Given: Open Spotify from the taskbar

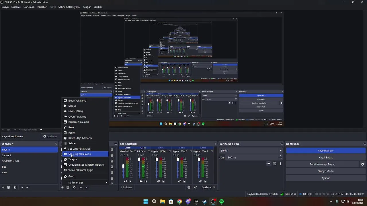Looking at the screenshot, I should (221, 201).
